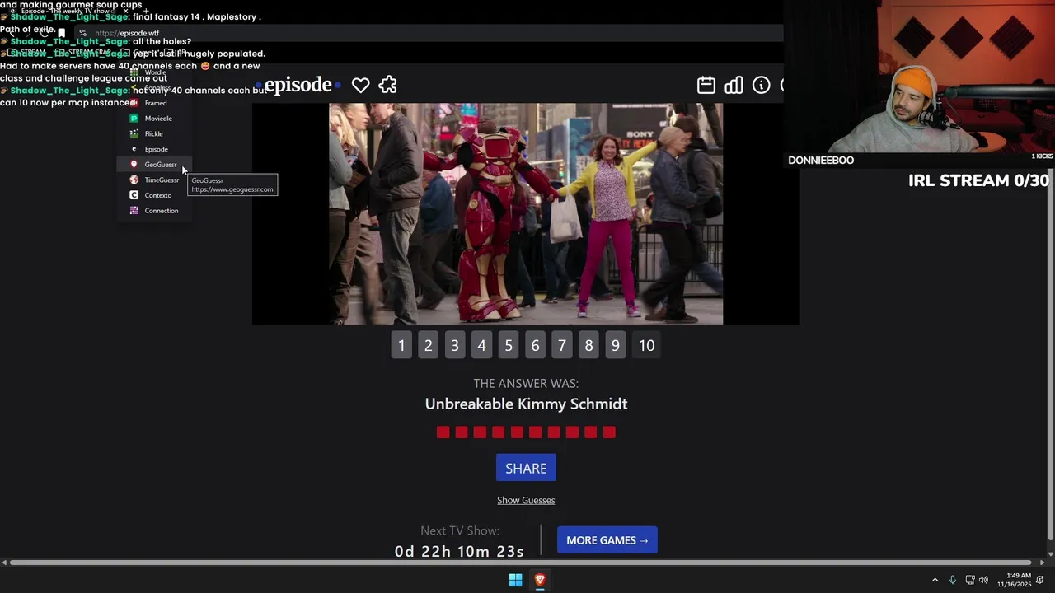This screenshot has width=1055, height=593.
Task: Open the site settings icon beside the URL
Action: coord(82,33)
